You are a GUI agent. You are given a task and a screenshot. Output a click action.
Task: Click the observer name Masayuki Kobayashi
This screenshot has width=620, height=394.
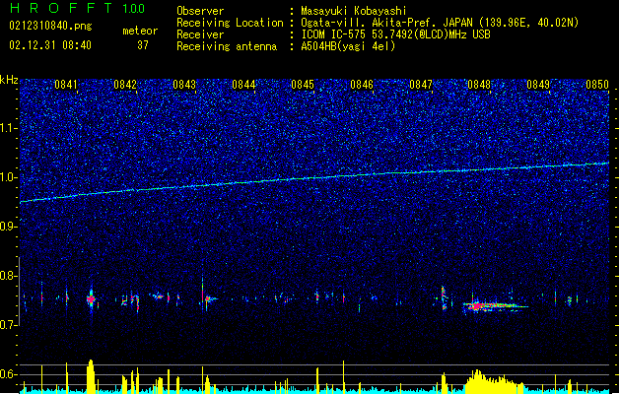tap(354, 11)
